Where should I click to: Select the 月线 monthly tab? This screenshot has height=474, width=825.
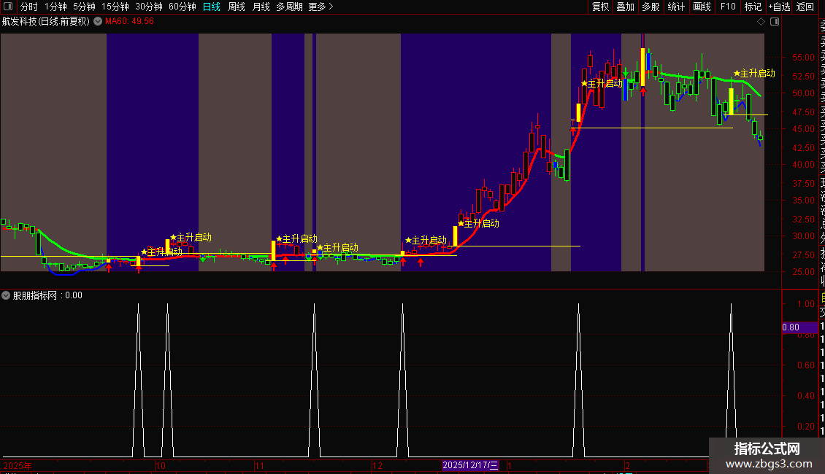(x=261, y=7)
